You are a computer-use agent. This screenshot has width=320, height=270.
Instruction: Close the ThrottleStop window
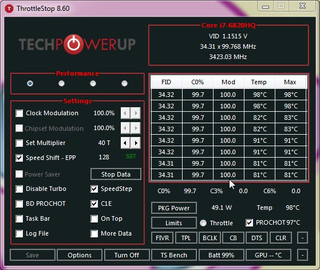point(303,6)
